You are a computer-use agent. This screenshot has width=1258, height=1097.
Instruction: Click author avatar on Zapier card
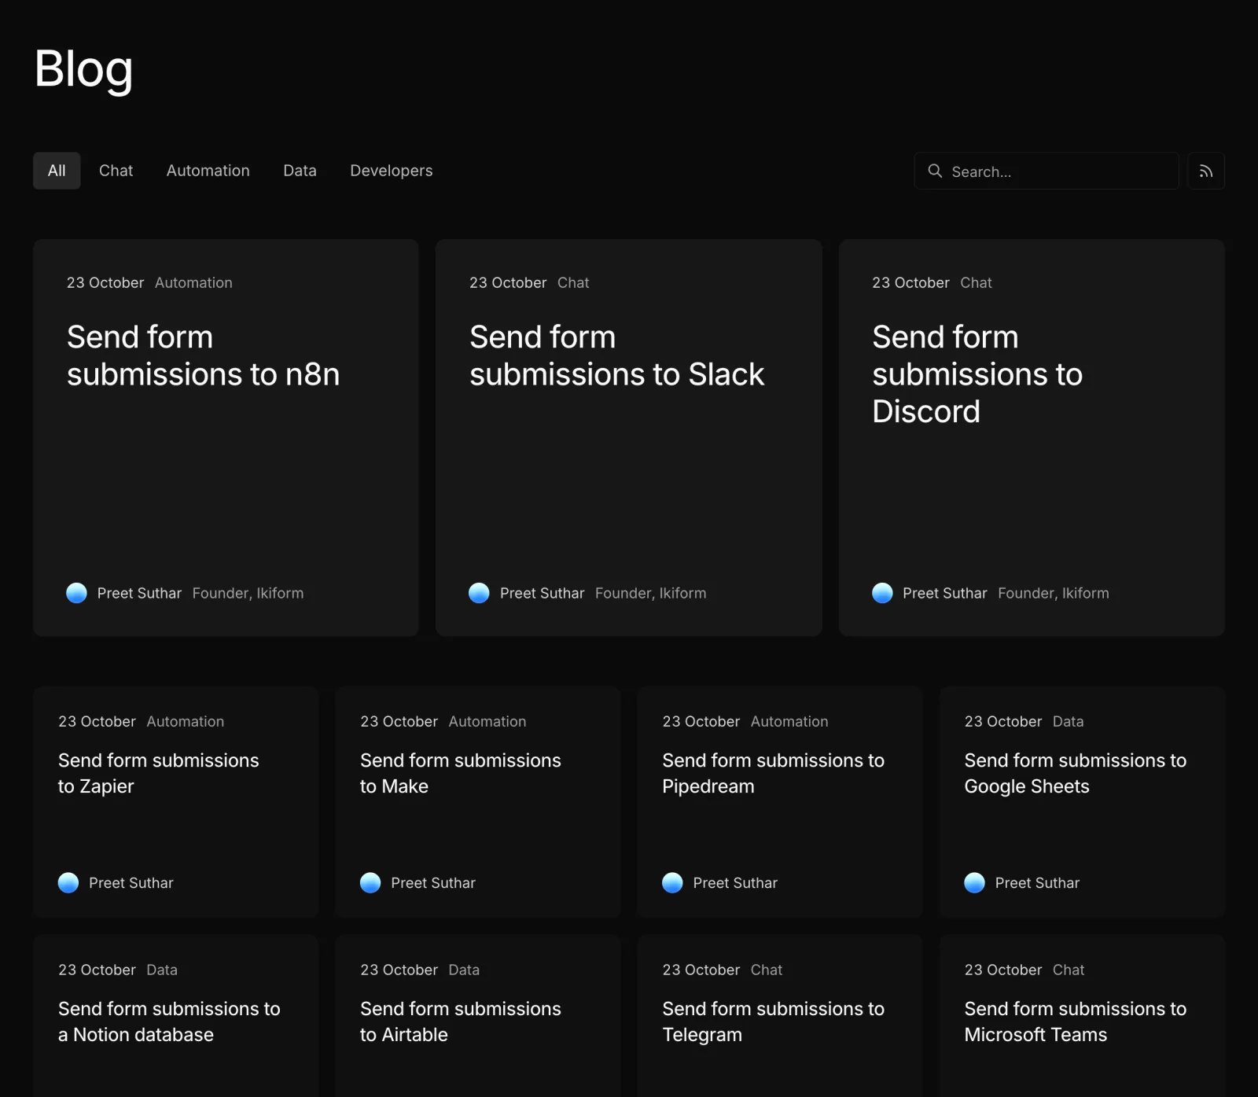pyautogui.click(x=68, y=883)
